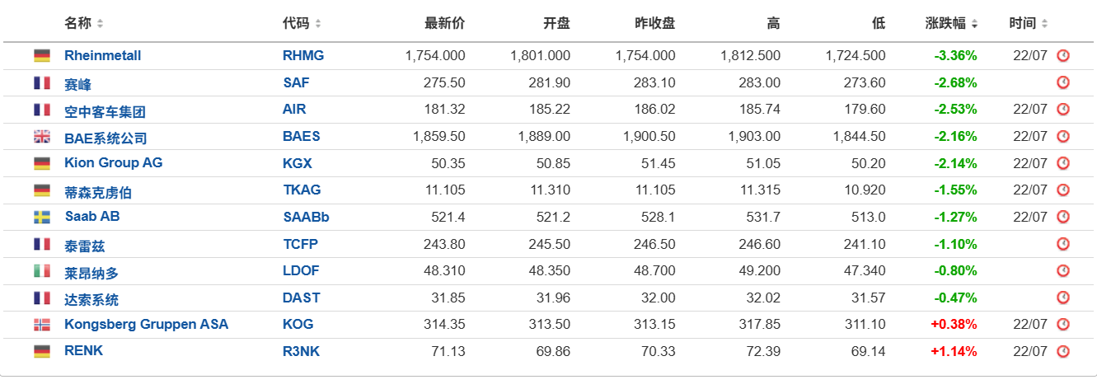
Task: Click the clock icon in 赛峰 row
Action: (1063, 82)
